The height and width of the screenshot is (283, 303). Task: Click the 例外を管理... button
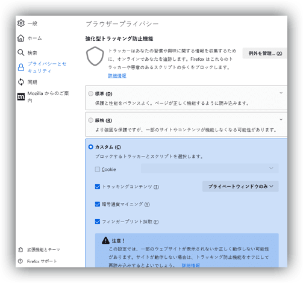pos(265,54)
